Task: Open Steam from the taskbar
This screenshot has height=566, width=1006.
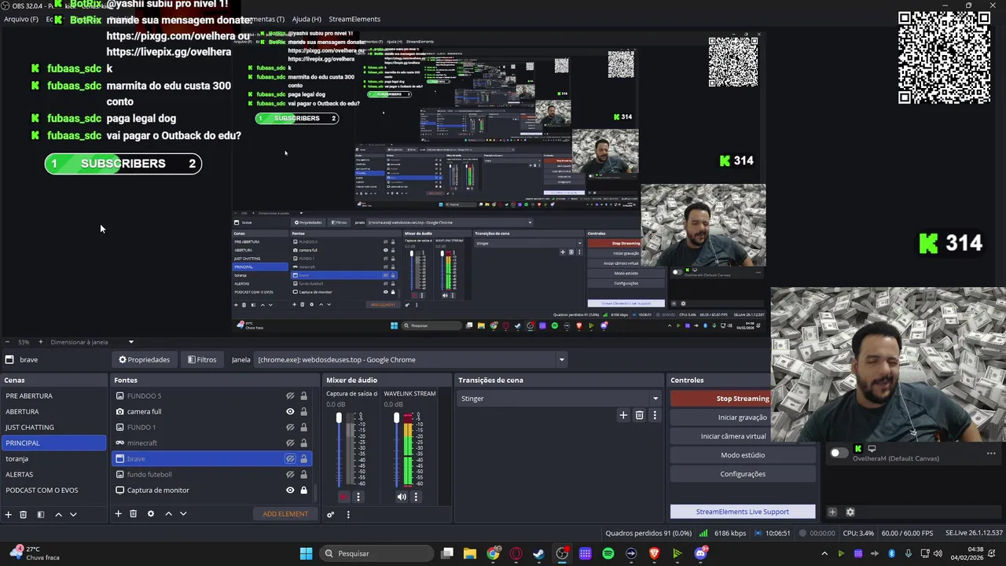Action: click(x=538, y=553)
